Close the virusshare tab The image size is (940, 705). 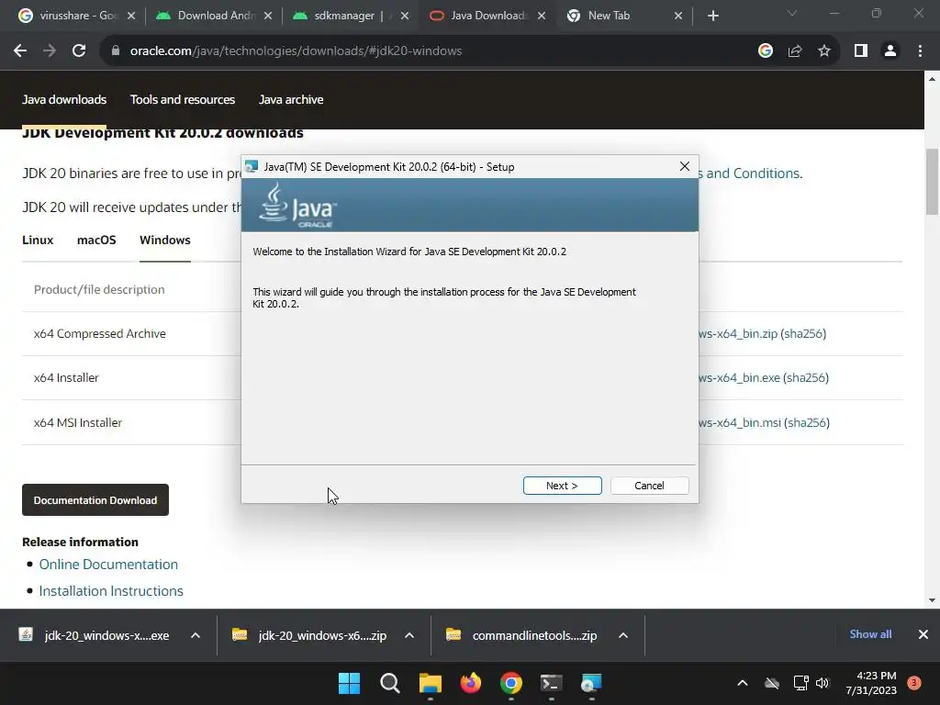[x=131, y=16]
